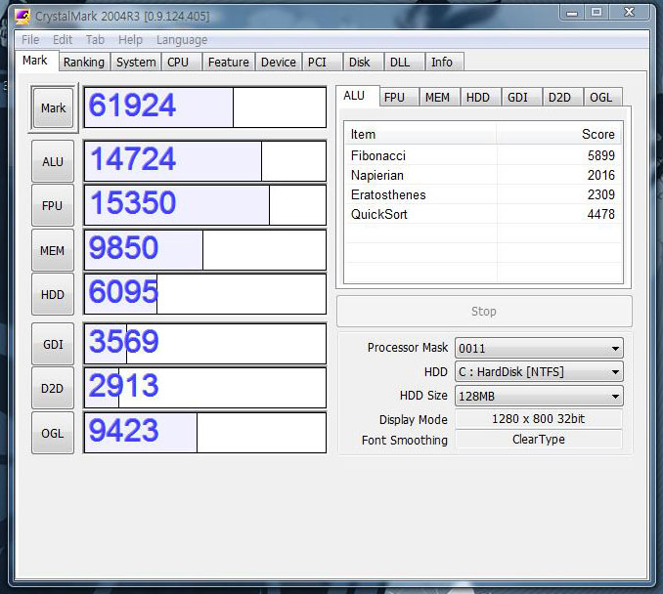Viewport: 663px width, 594px height.
Task: Switch to the CPU tab
Action: click(182, 63)
